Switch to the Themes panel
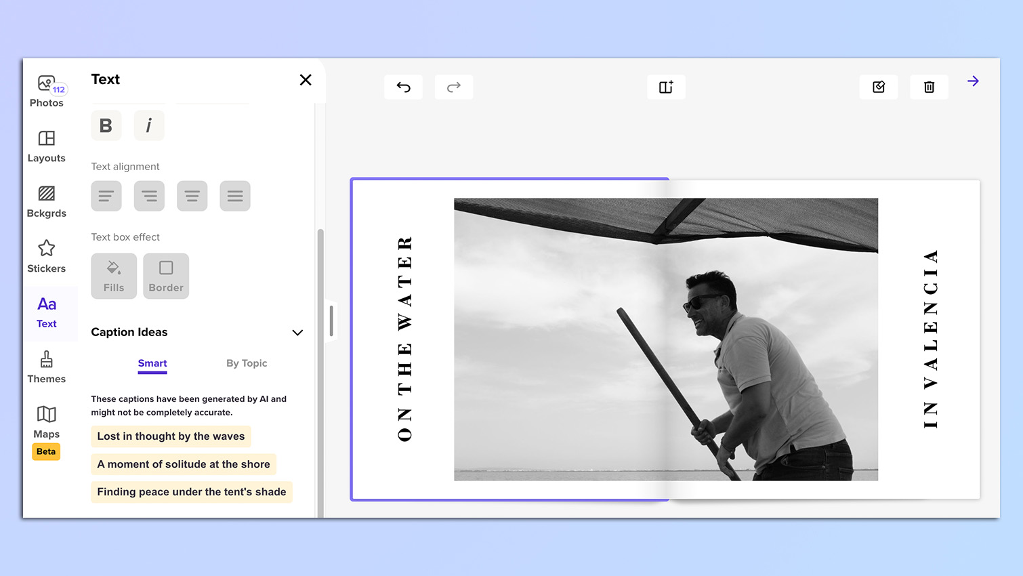1023x576 pixels. 46,366
